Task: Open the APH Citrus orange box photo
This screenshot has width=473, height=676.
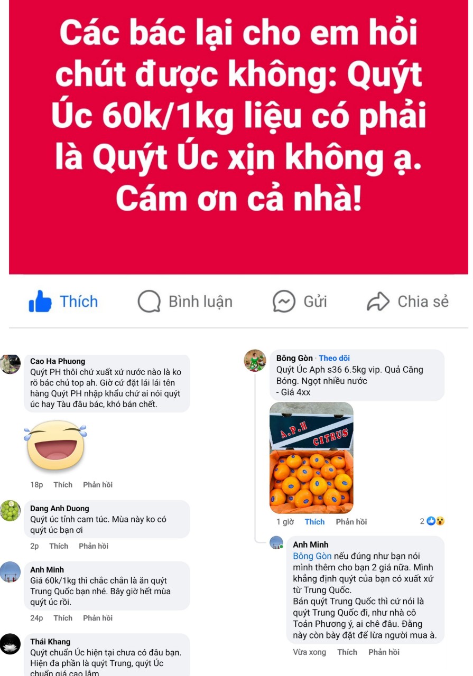Action: coord(311,458)
